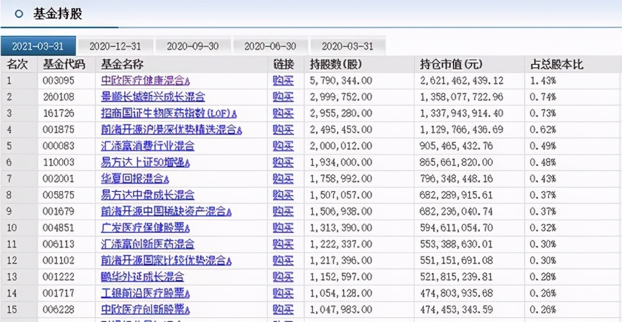Image resolution: width=622 pixels, height=322 pixels.
Task: Open fund link 广发医疗保健股票A
Action: click(145, 228)
